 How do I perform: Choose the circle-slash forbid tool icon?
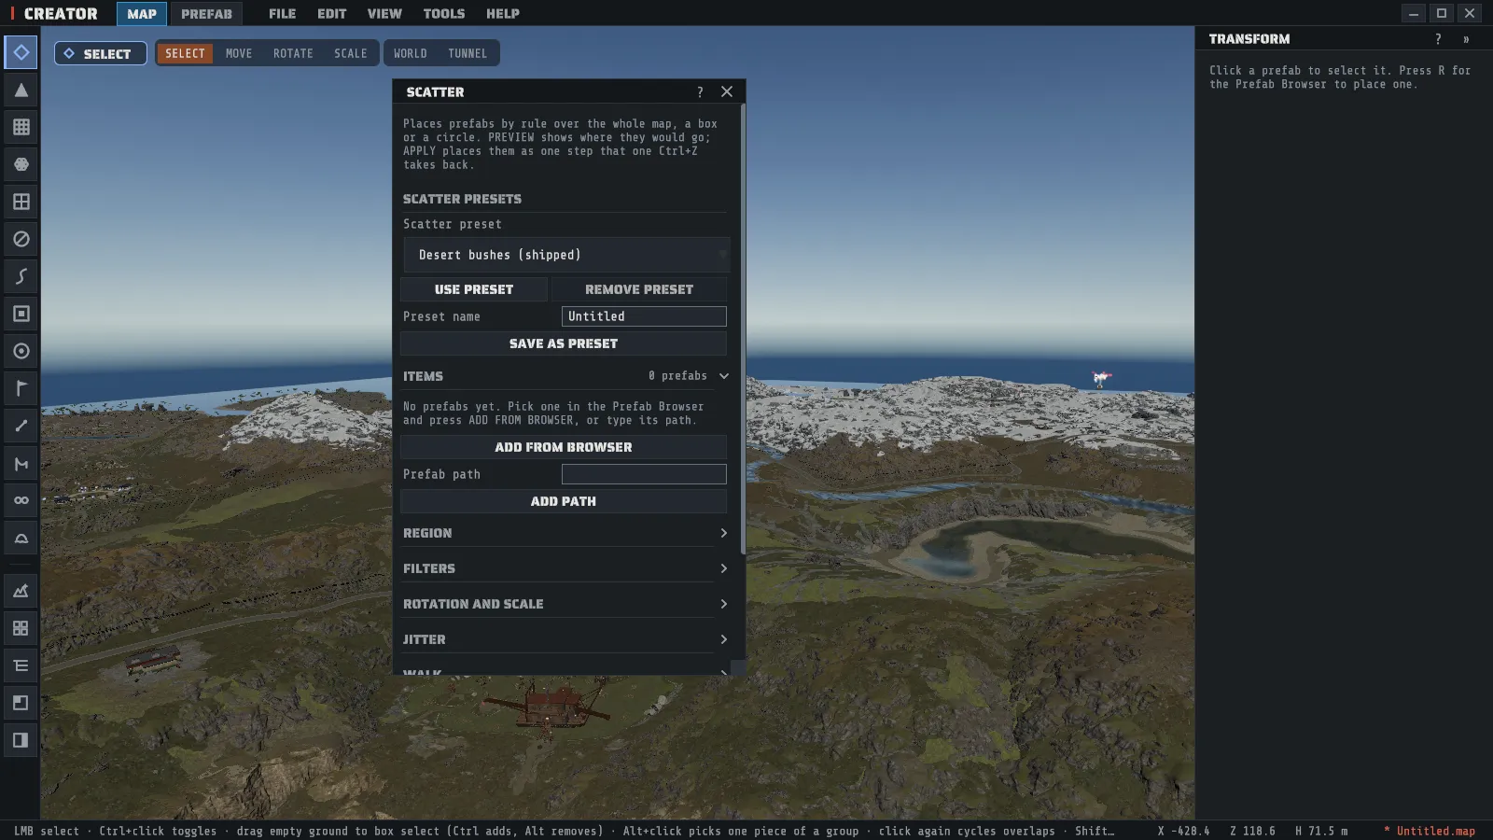pyautogui.click(x=21, y=239)
